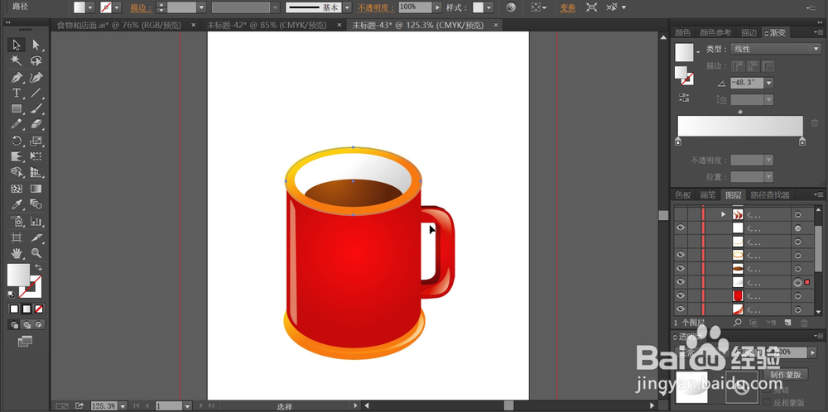Select the Scale tool
Image resolution: width=828 pixels, height=412 pixels.
pyautogui.click(x=36, y=141)
